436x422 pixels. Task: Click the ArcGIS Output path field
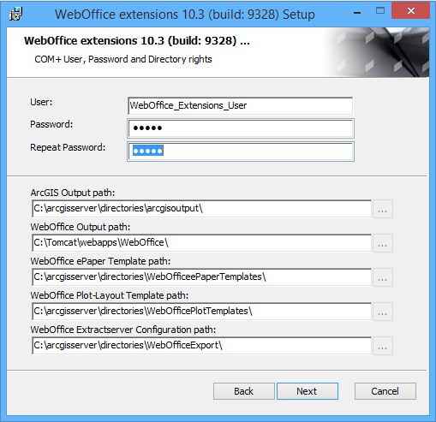[x=201, y=209]
